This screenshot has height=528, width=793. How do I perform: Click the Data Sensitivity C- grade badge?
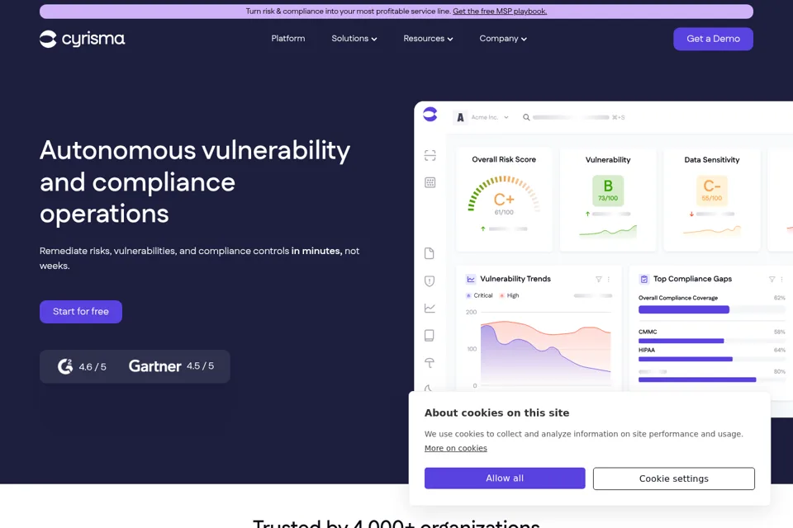coord(711,191)
